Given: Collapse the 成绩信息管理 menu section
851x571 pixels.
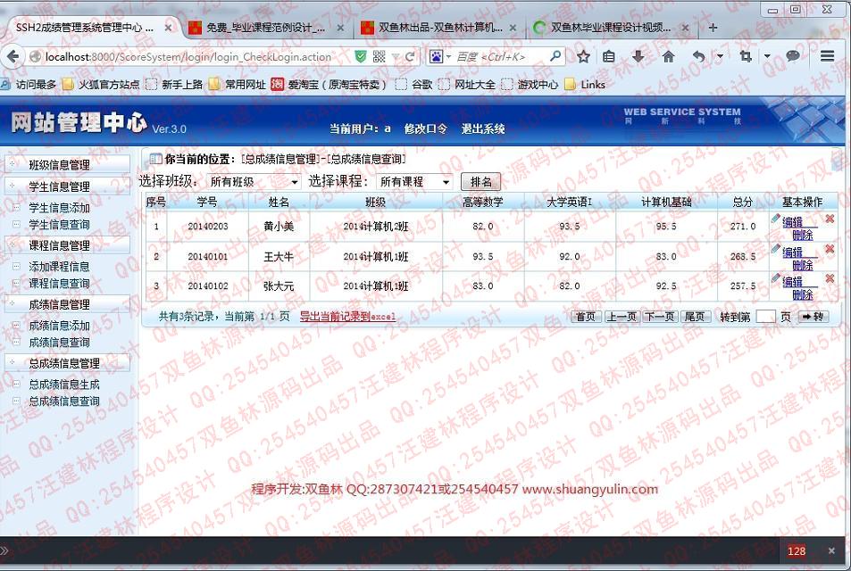Looking at the screenshot, I should tap(67, 305).
